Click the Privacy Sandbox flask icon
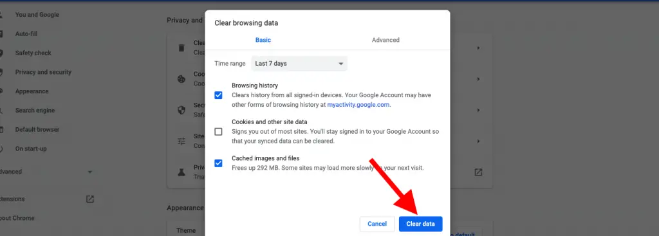This screenshot has width=659, height=236. click(x=181, y=172)
